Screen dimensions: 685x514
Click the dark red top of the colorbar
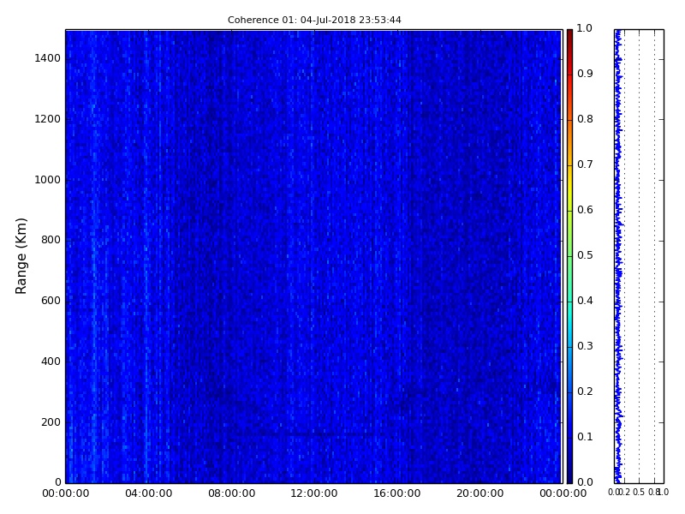point(569,37)
